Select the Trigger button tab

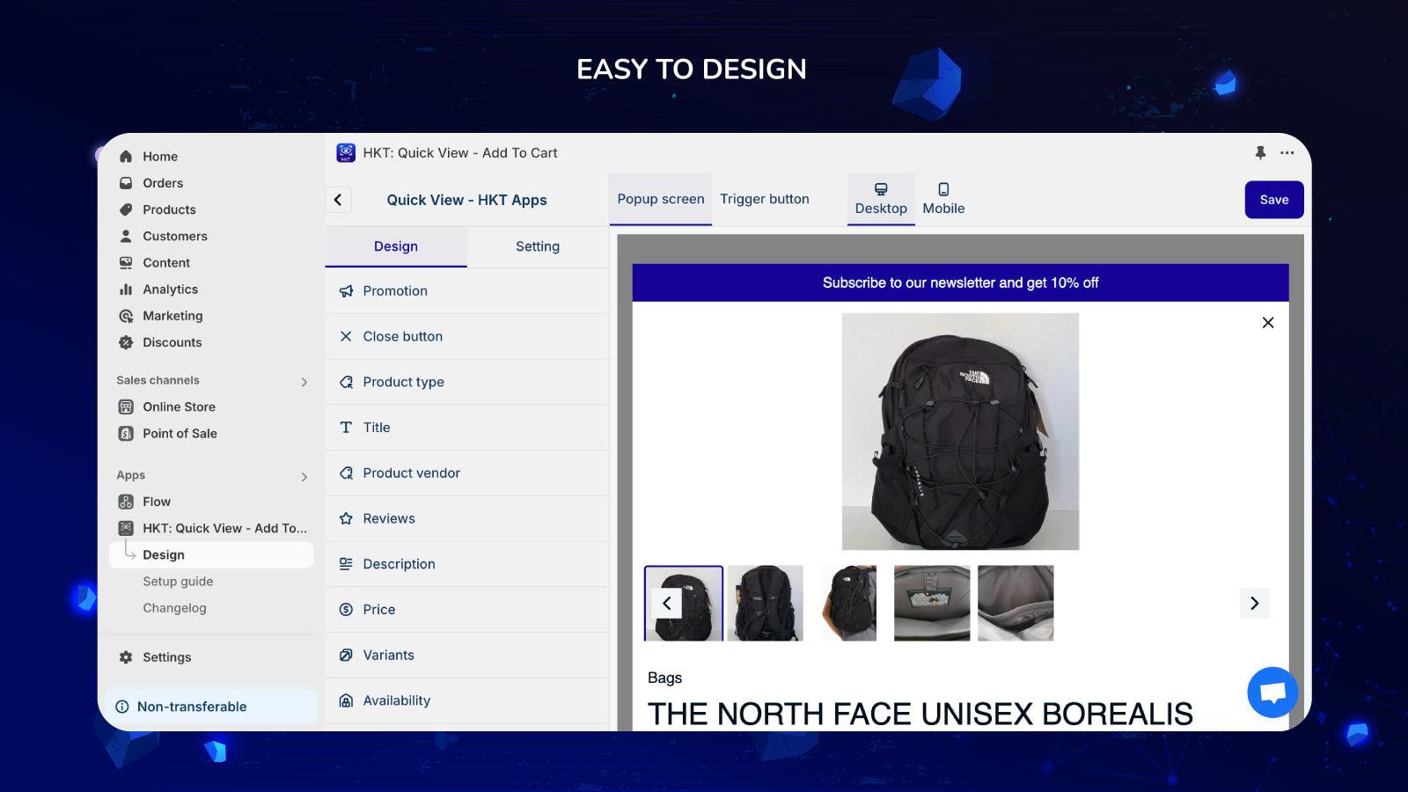[764, 200]
